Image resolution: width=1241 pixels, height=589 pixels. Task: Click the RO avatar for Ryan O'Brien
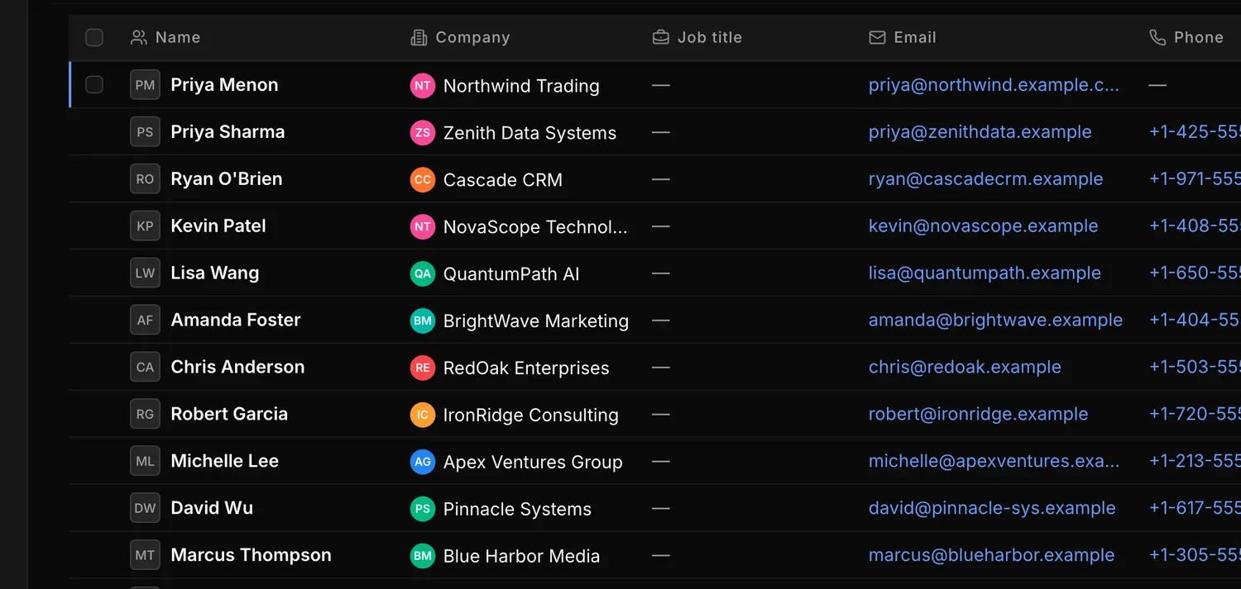pos(145,179)
